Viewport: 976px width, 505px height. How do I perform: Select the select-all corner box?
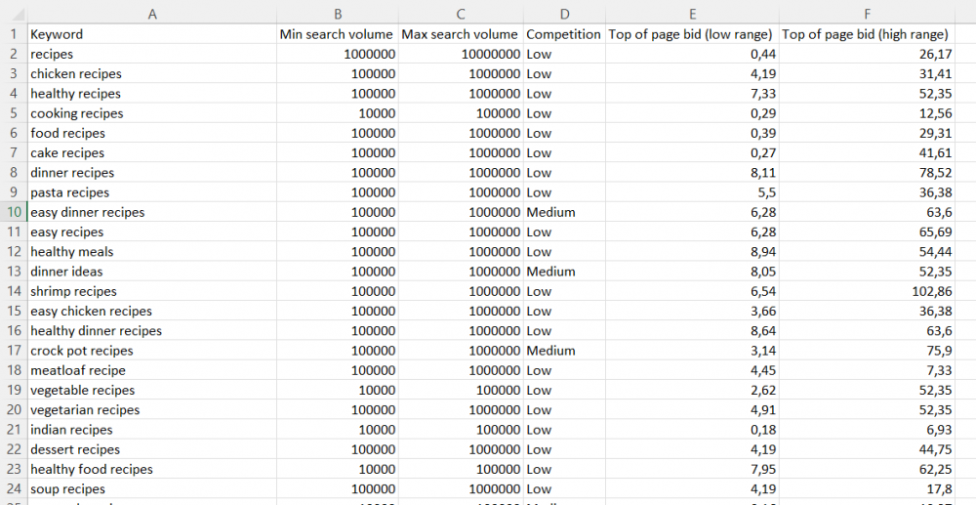13,13
